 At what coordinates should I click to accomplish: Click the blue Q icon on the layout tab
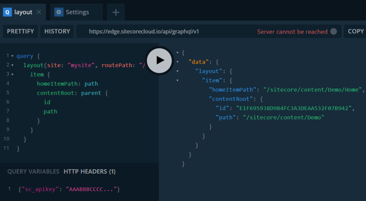pos(8,12)
